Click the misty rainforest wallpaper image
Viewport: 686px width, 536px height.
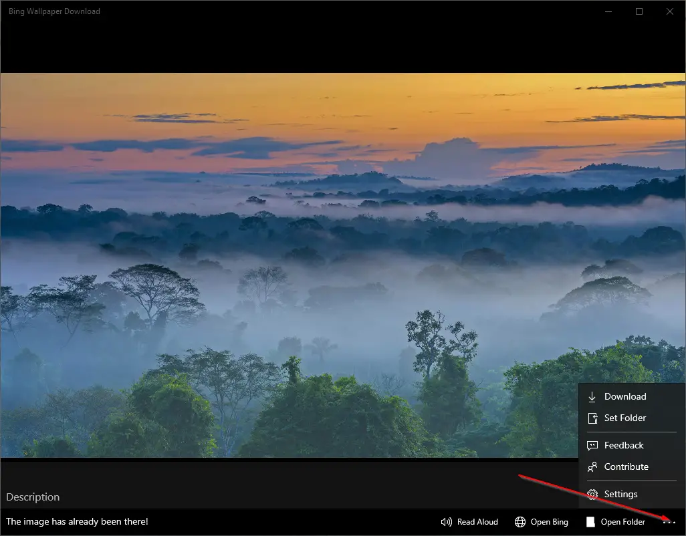(342, 265)
